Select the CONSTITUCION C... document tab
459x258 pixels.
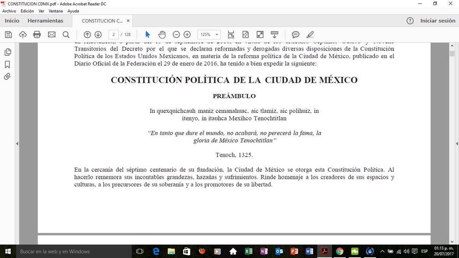pyautogui.click(x=102, y=21)
